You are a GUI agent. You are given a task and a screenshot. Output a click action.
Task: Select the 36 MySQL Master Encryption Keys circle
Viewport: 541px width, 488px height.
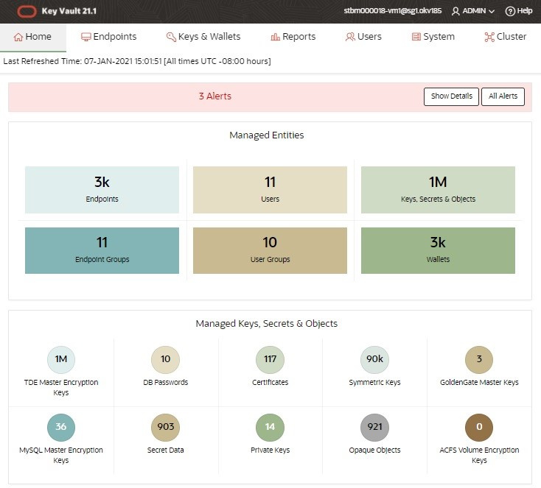(x=61, y=427)
